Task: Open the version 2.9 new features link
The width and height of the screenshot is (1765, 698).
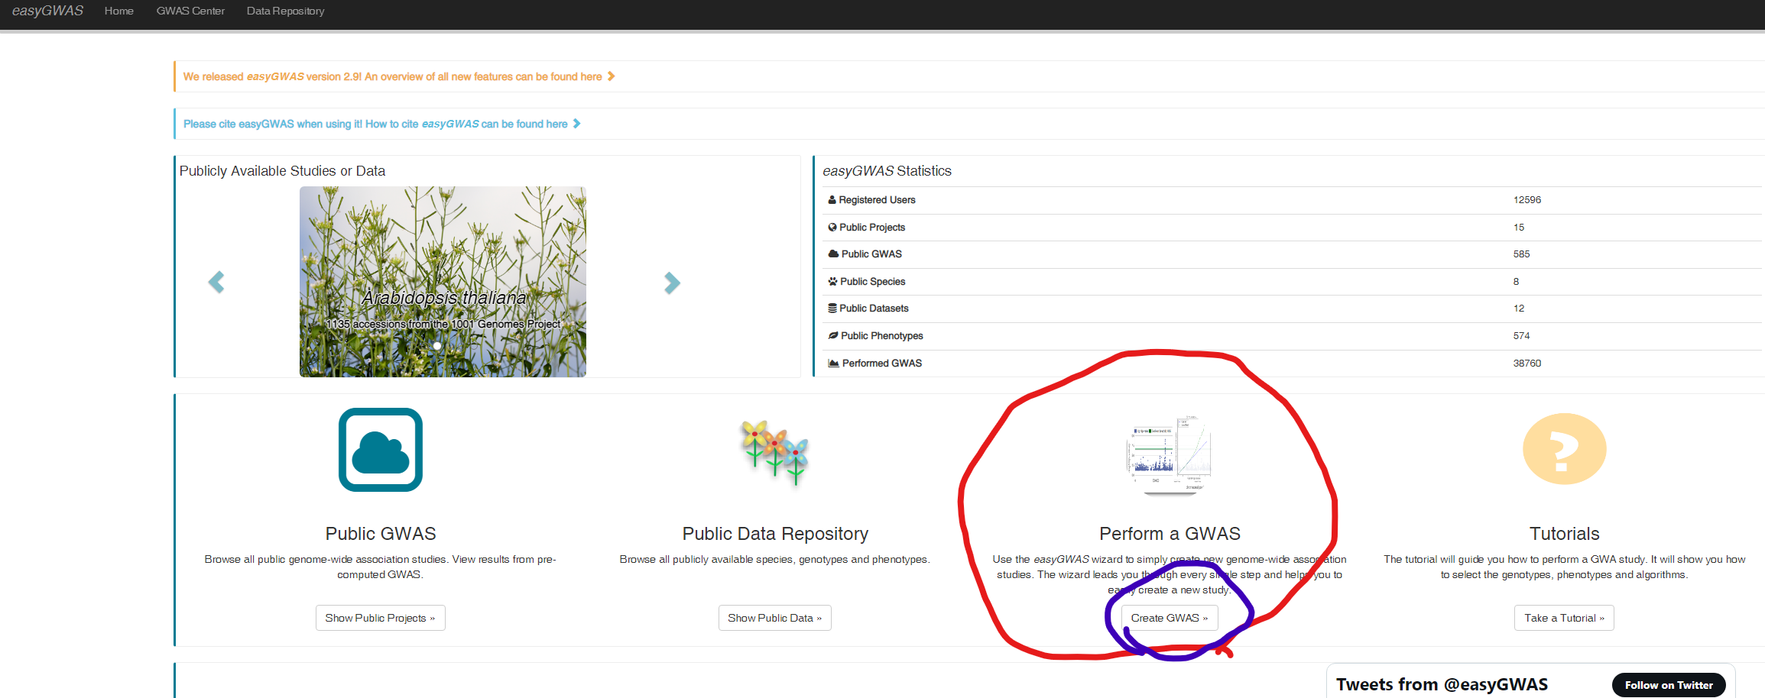Action: click(x=392, y=76)
